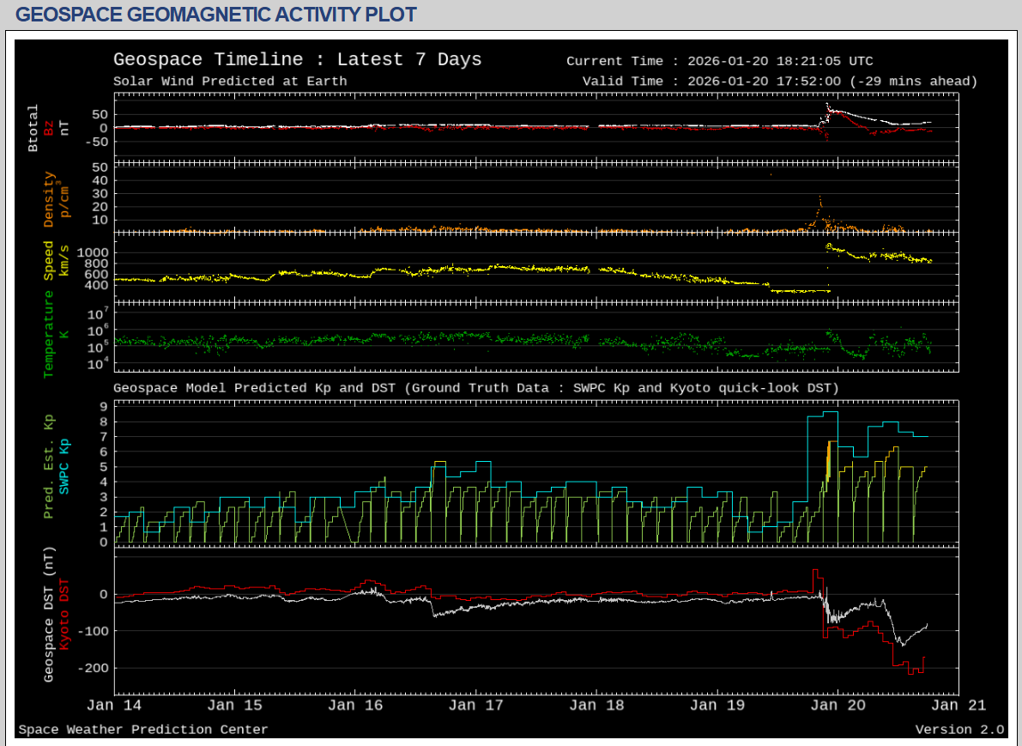Click the Geospace Timeline Latest 7 Days title

[x=297, y=59]
